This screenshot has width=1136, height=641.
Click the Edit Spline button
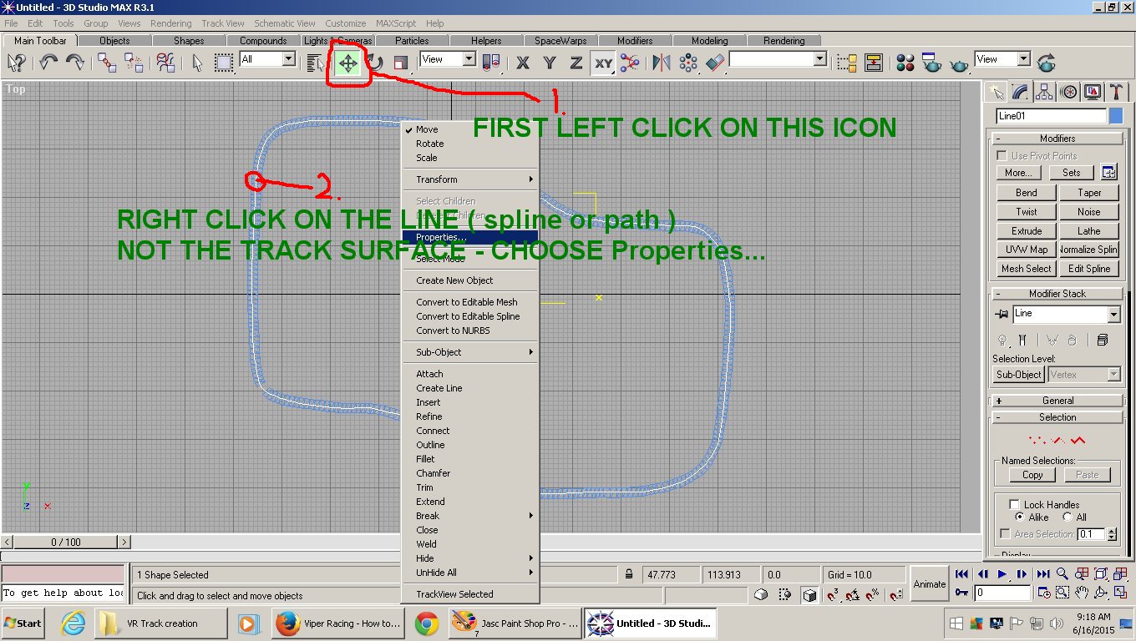(1088, 269)
